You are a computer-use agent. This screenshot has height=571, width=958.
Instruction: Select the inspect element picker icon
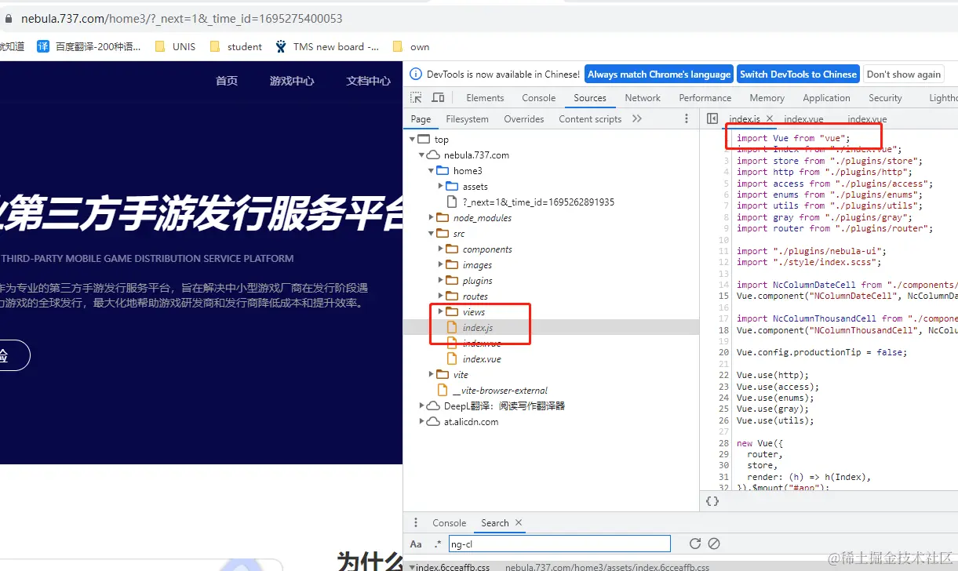[417, 97]
